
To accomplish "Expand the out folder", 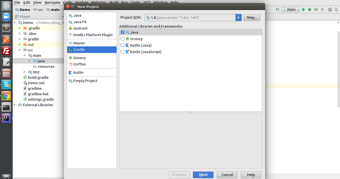I will (20, 45).
